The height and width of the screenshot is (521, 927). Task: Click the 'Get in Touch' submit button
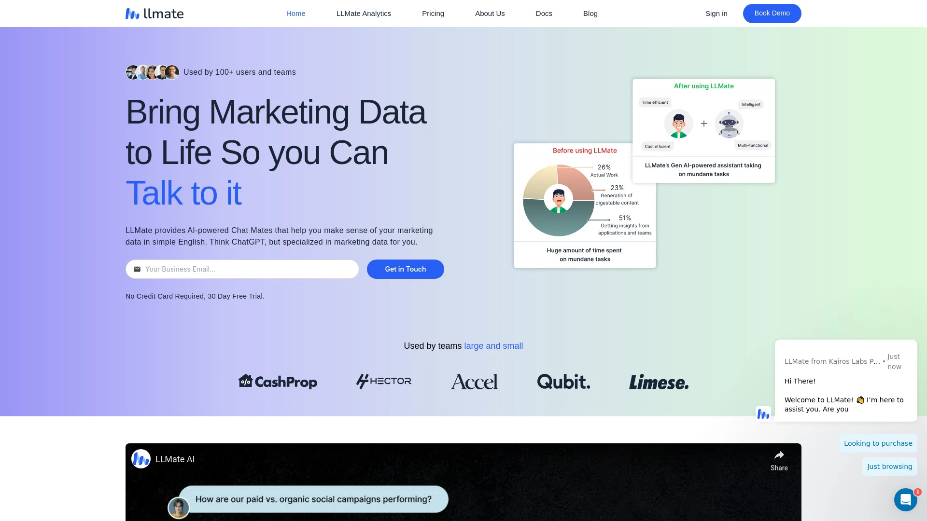click(406, 269)
